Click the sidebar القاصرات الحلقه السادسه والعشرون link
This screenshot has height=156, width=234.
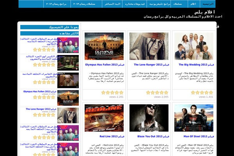40,75
